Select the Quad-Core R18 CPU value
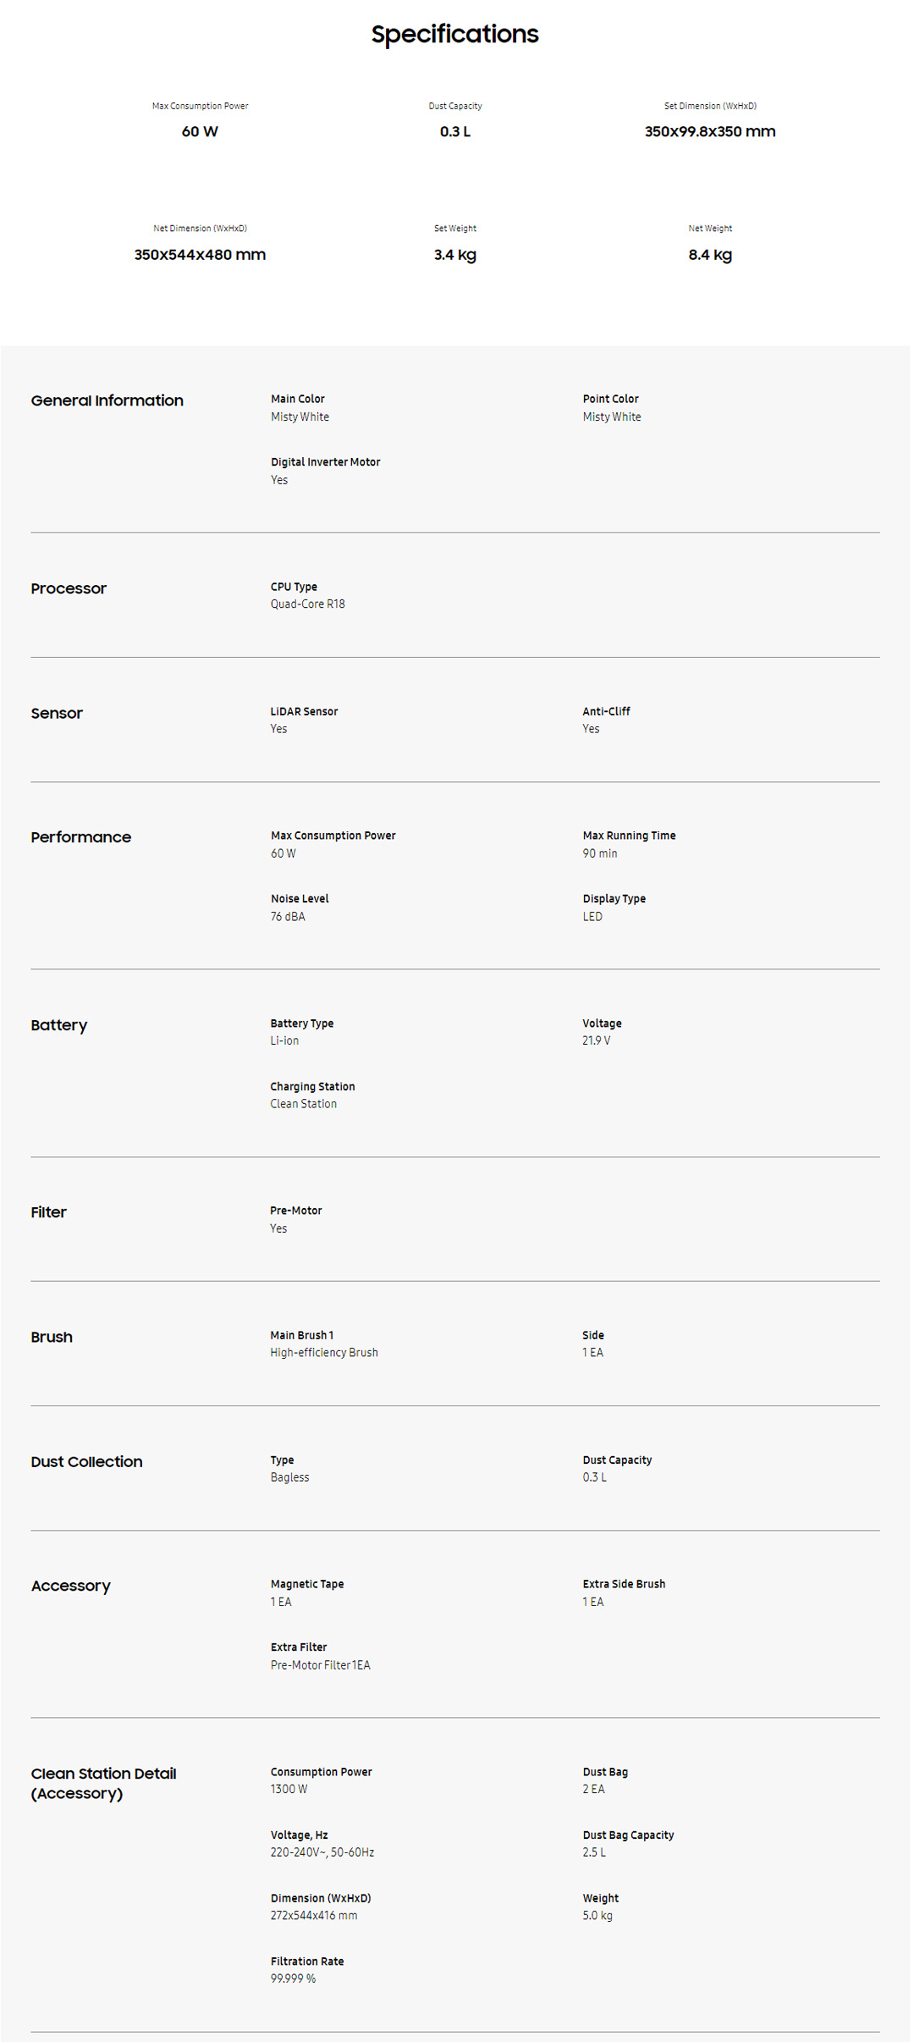 pos(307,604)
